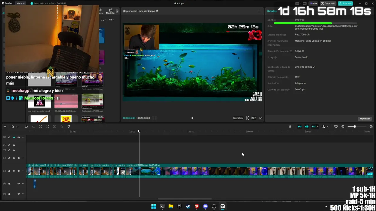
Task: Hide the top video track with green eye
Action: 14,137
